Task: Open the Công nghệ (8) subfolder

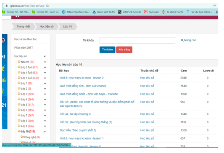Action: pos(32,137)
